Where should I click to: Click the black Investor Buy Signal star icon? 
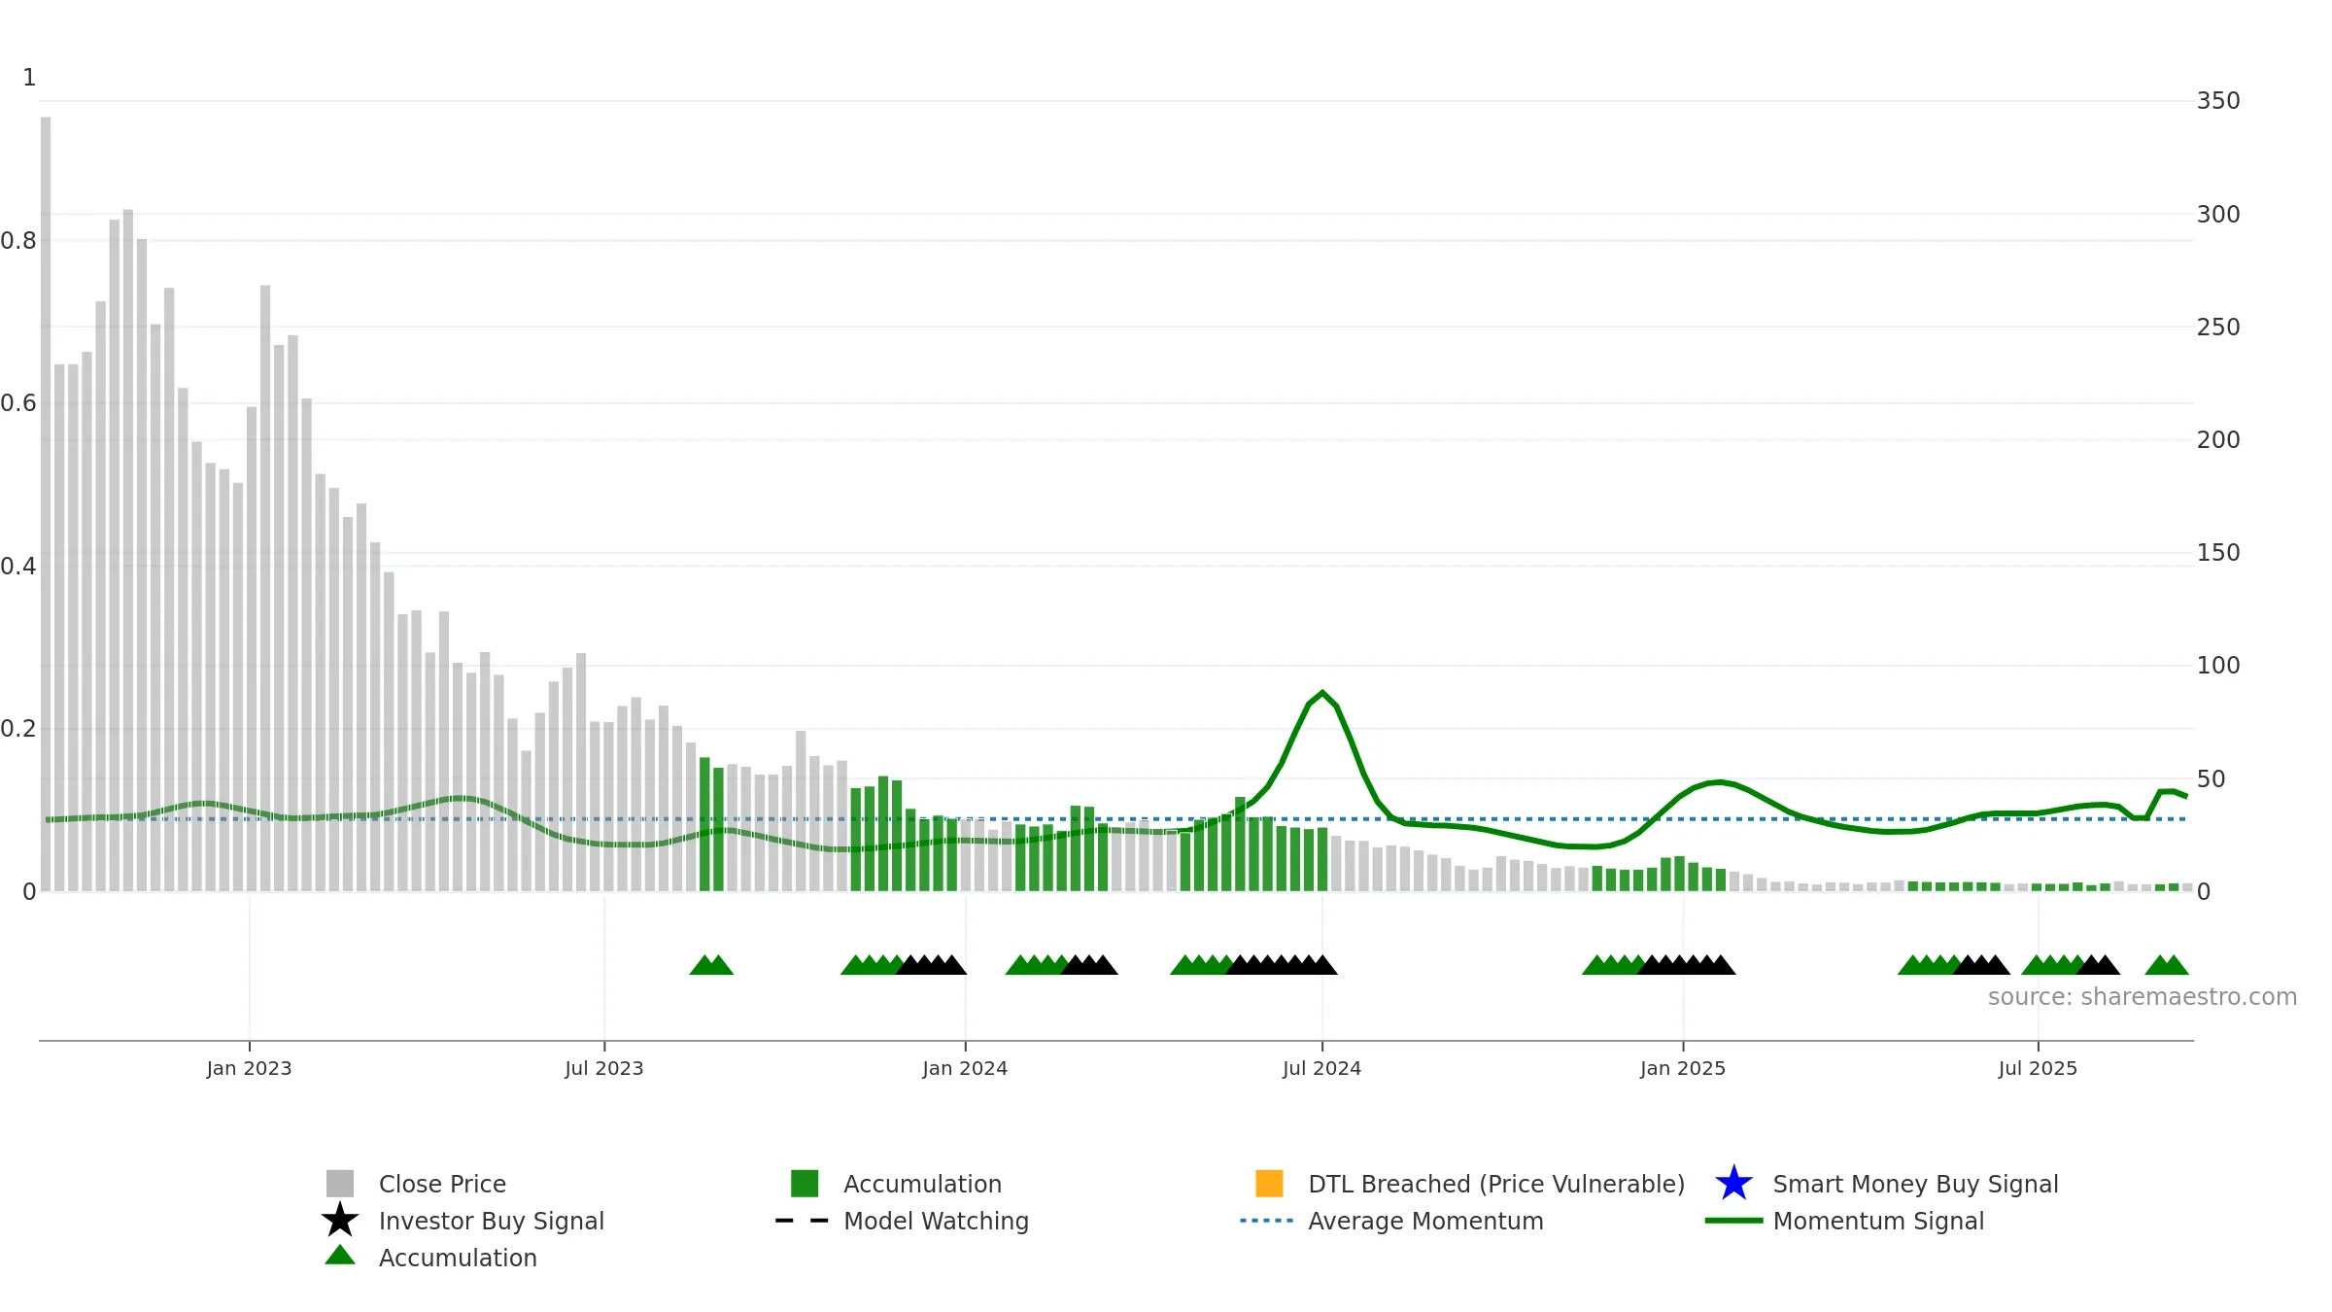pyautogui.click(x=340, y=1221)
